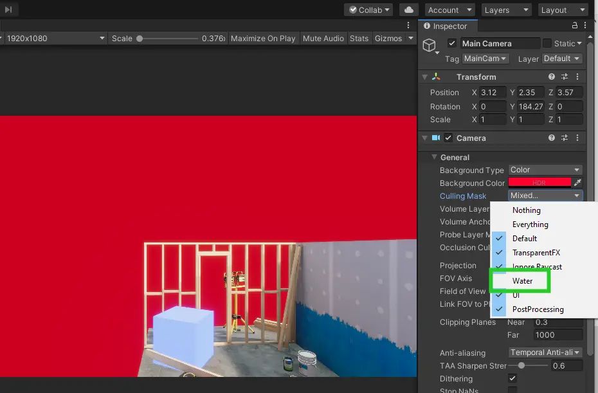Click the Camera component help icon

(x=552, y=138)
